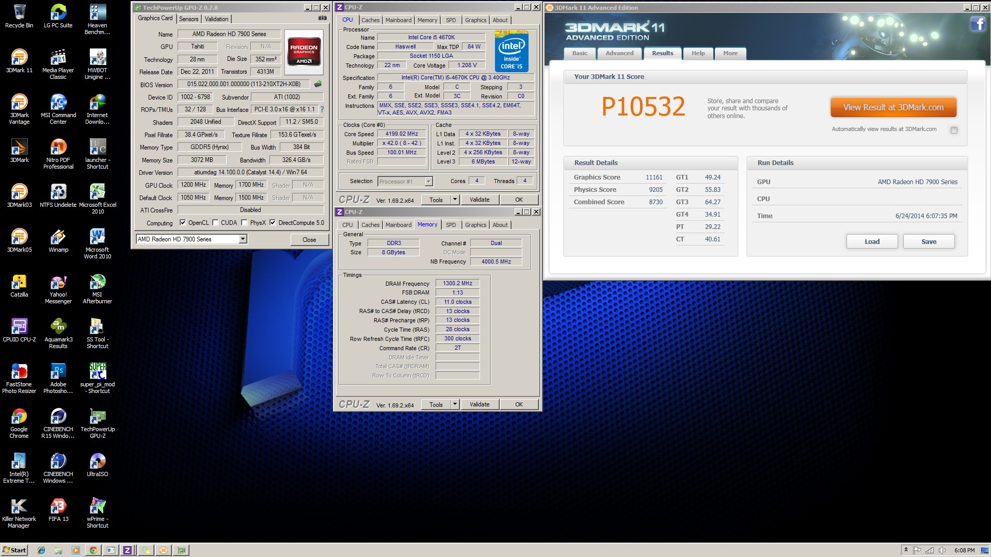Open the 3DMark 11 desktop icon
Screen dimensions: 991x557
pyautogui.click(x=19, y=61)
